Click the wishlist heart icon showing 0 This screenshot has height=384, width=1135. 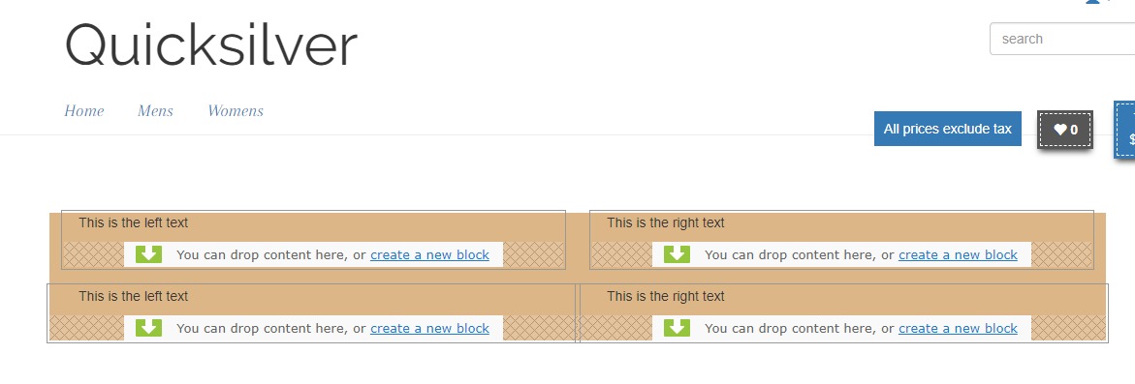point(1065,130)
